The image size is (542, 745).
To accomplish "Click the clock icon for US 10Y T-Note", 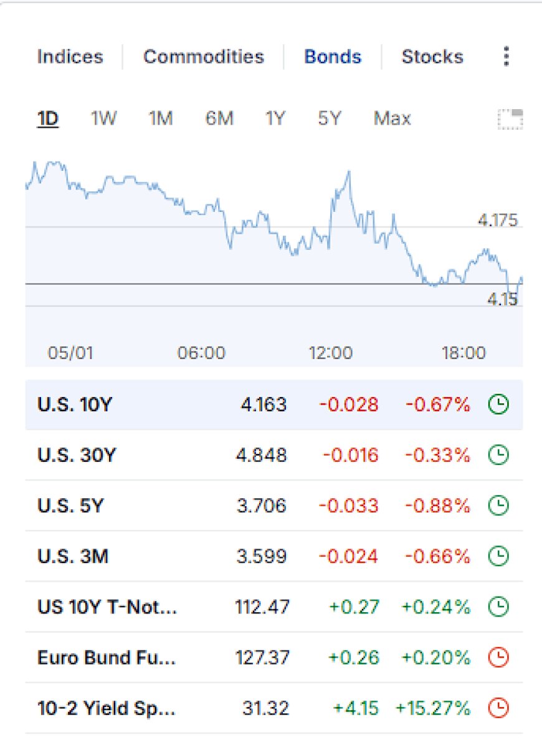I will coord(498,607).
